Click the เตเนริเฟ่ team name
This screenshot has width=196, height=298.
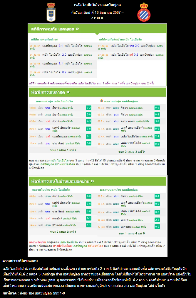point(57,218)
